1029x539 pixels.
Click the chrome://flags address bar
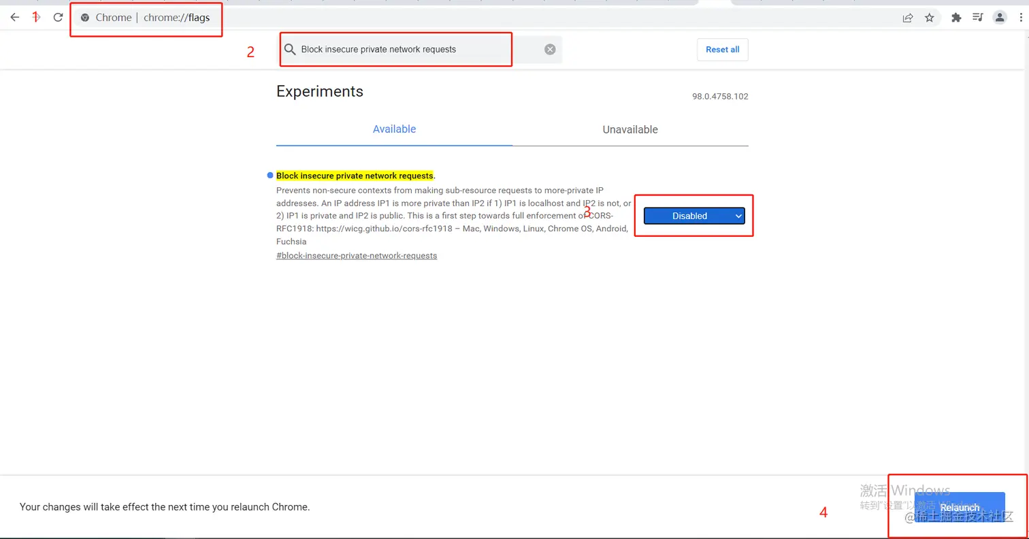coord(476,18)
